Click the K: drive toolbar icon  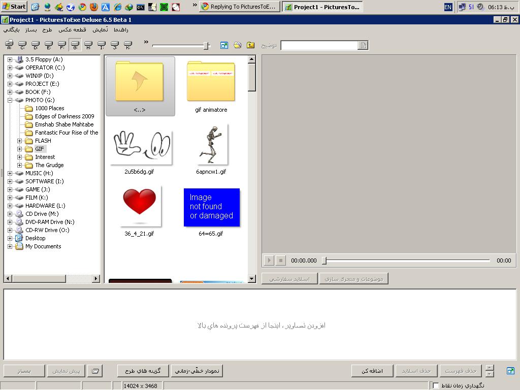tap(128, 45)
